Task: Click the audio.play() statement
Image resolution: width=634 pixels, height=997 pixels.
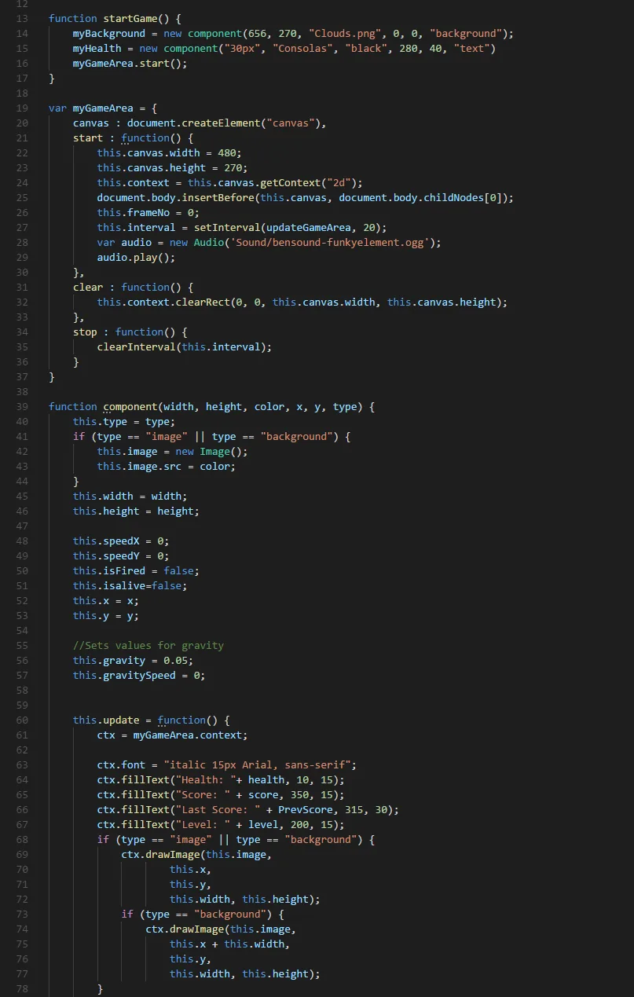Action: click(137, 257)
